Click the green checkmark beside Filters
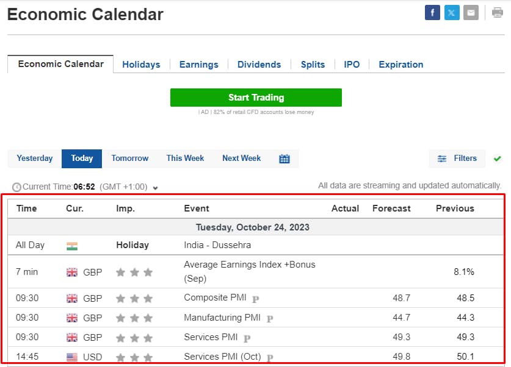Screen dimensions: 511x367 click(497, 159)
